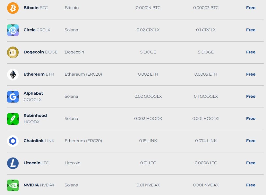This screenshot has width=266, height=195.
Task: Select the Robinhood feather icon
Action: (x=12, y=118)
